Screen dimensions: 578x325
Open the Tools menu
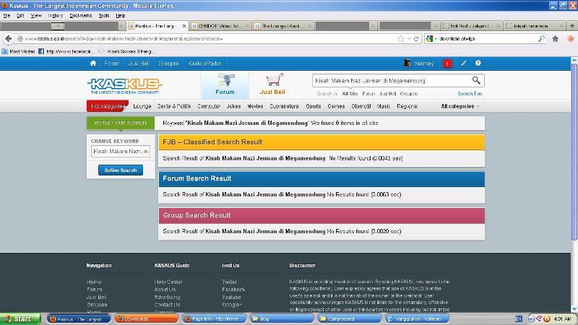point(104,15)
